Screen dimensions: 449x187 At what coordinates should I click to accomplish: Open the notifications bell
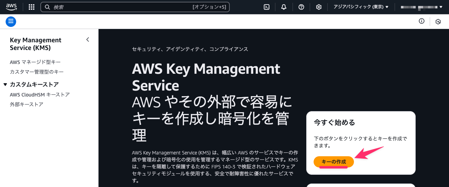(284, 7)
